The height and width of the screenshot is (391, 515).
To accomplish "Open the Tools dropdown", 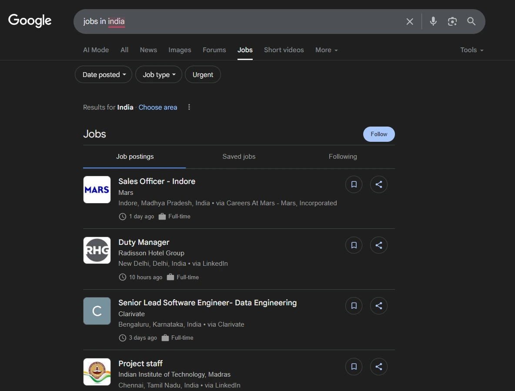I will pyautogui.click(x=472, y=50).
